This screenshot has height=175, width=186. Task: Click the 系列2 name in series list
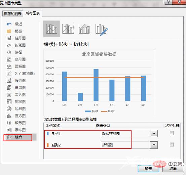point(56,145)
